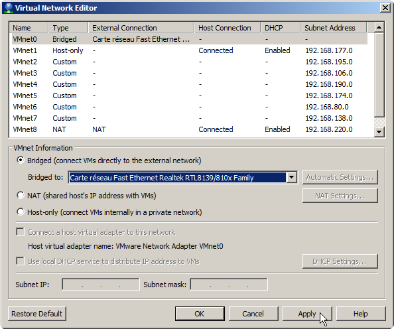Click the Subnet IP input field
Screen dimensions: 394x329
coord(101,285)
